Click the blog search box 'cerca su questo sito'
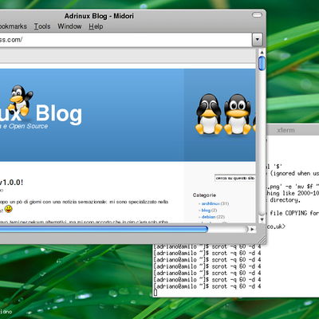This screenshot has width=319, height=319. coord(235,178)
